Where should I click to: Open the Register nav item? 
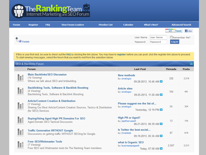pos(33,25)
